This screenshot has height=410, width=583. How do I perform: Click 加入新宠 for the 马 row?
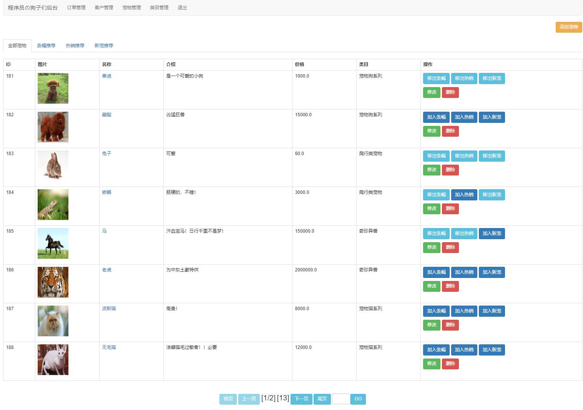(492, 233)
